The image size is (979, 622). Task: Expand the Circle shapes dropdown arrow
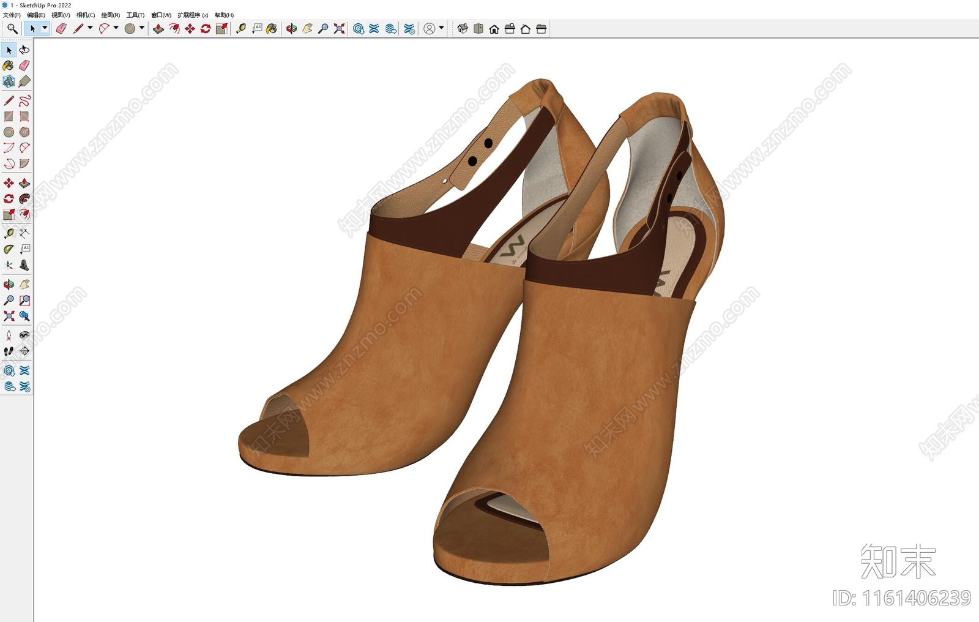(x=141, y=28)
